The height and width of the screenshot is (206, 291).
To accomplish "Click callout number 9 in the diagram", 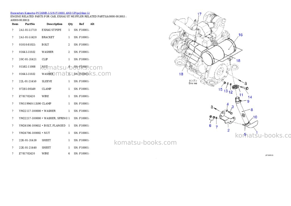I will [248, 101].
